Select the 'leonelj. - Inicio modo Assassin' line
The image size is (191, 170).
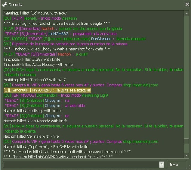point(40,18)
